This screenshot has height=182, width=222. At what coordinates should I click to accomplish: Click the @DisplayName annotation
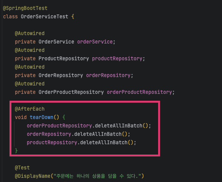click(x=33, y=176)
